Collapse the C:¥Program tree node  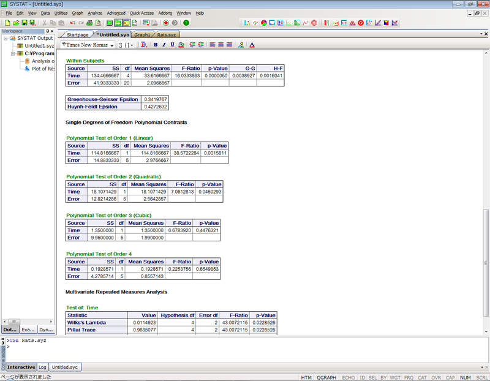(x=13, y=54)
